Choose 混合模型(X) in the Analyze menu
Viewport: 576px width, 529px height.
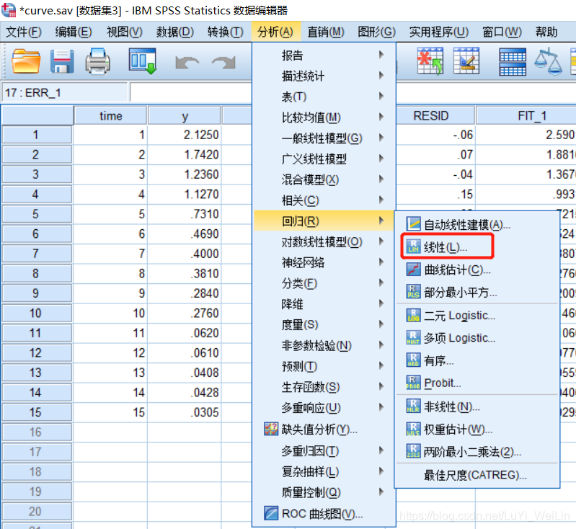pyautogui.click(x=324, y=179)
